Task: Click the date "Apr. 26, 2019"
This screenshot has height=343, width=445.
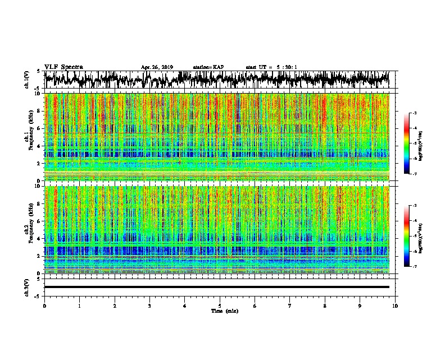Action: [157, 67]
